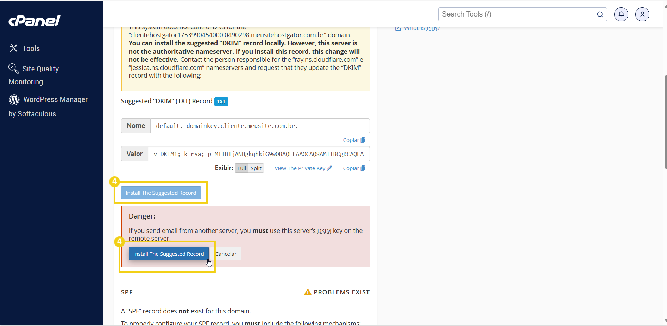Click the Valor label
667x326 pixels.
click(134, 154)
